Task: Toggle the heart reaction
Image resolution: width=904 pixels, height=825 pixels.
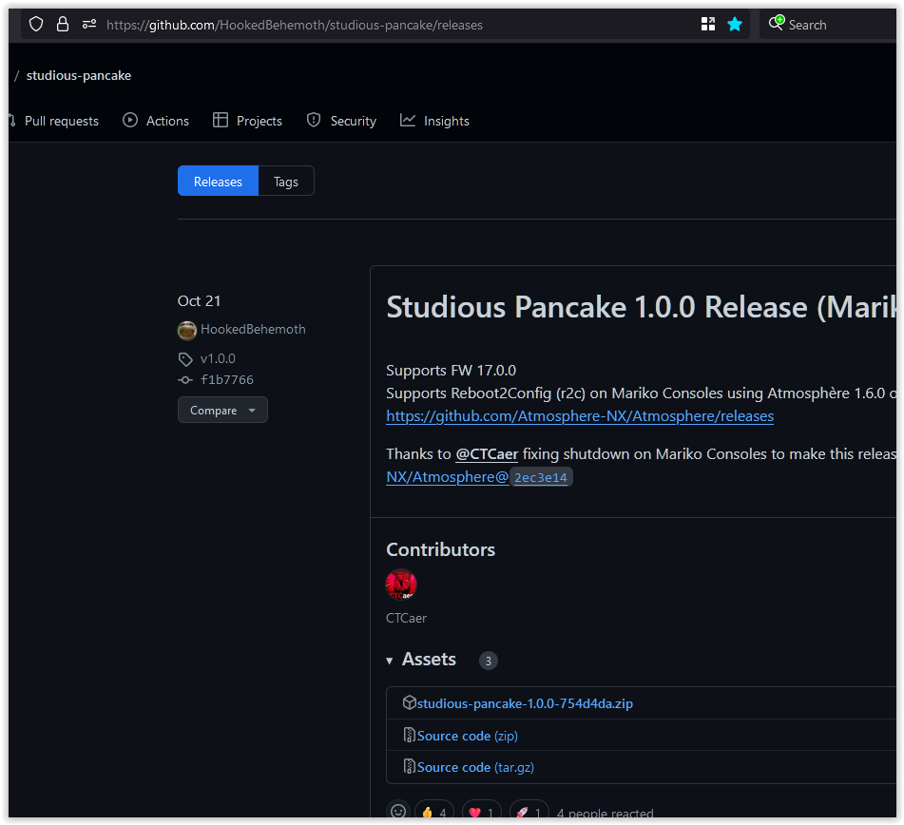Action: [x=481, y=811]
